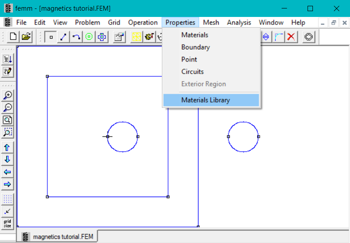
Task: Open the Mesh menu
Action: click(x=211, y=22)
